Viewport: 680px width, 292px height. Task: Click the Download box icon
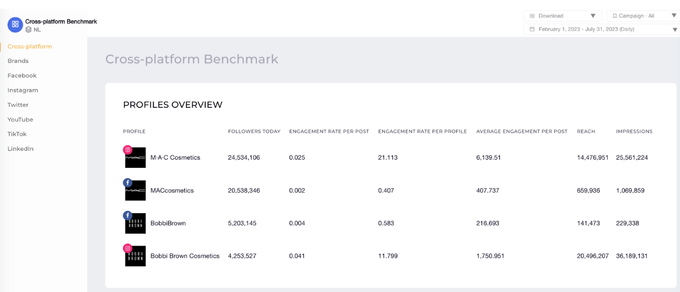coord(532,16)
